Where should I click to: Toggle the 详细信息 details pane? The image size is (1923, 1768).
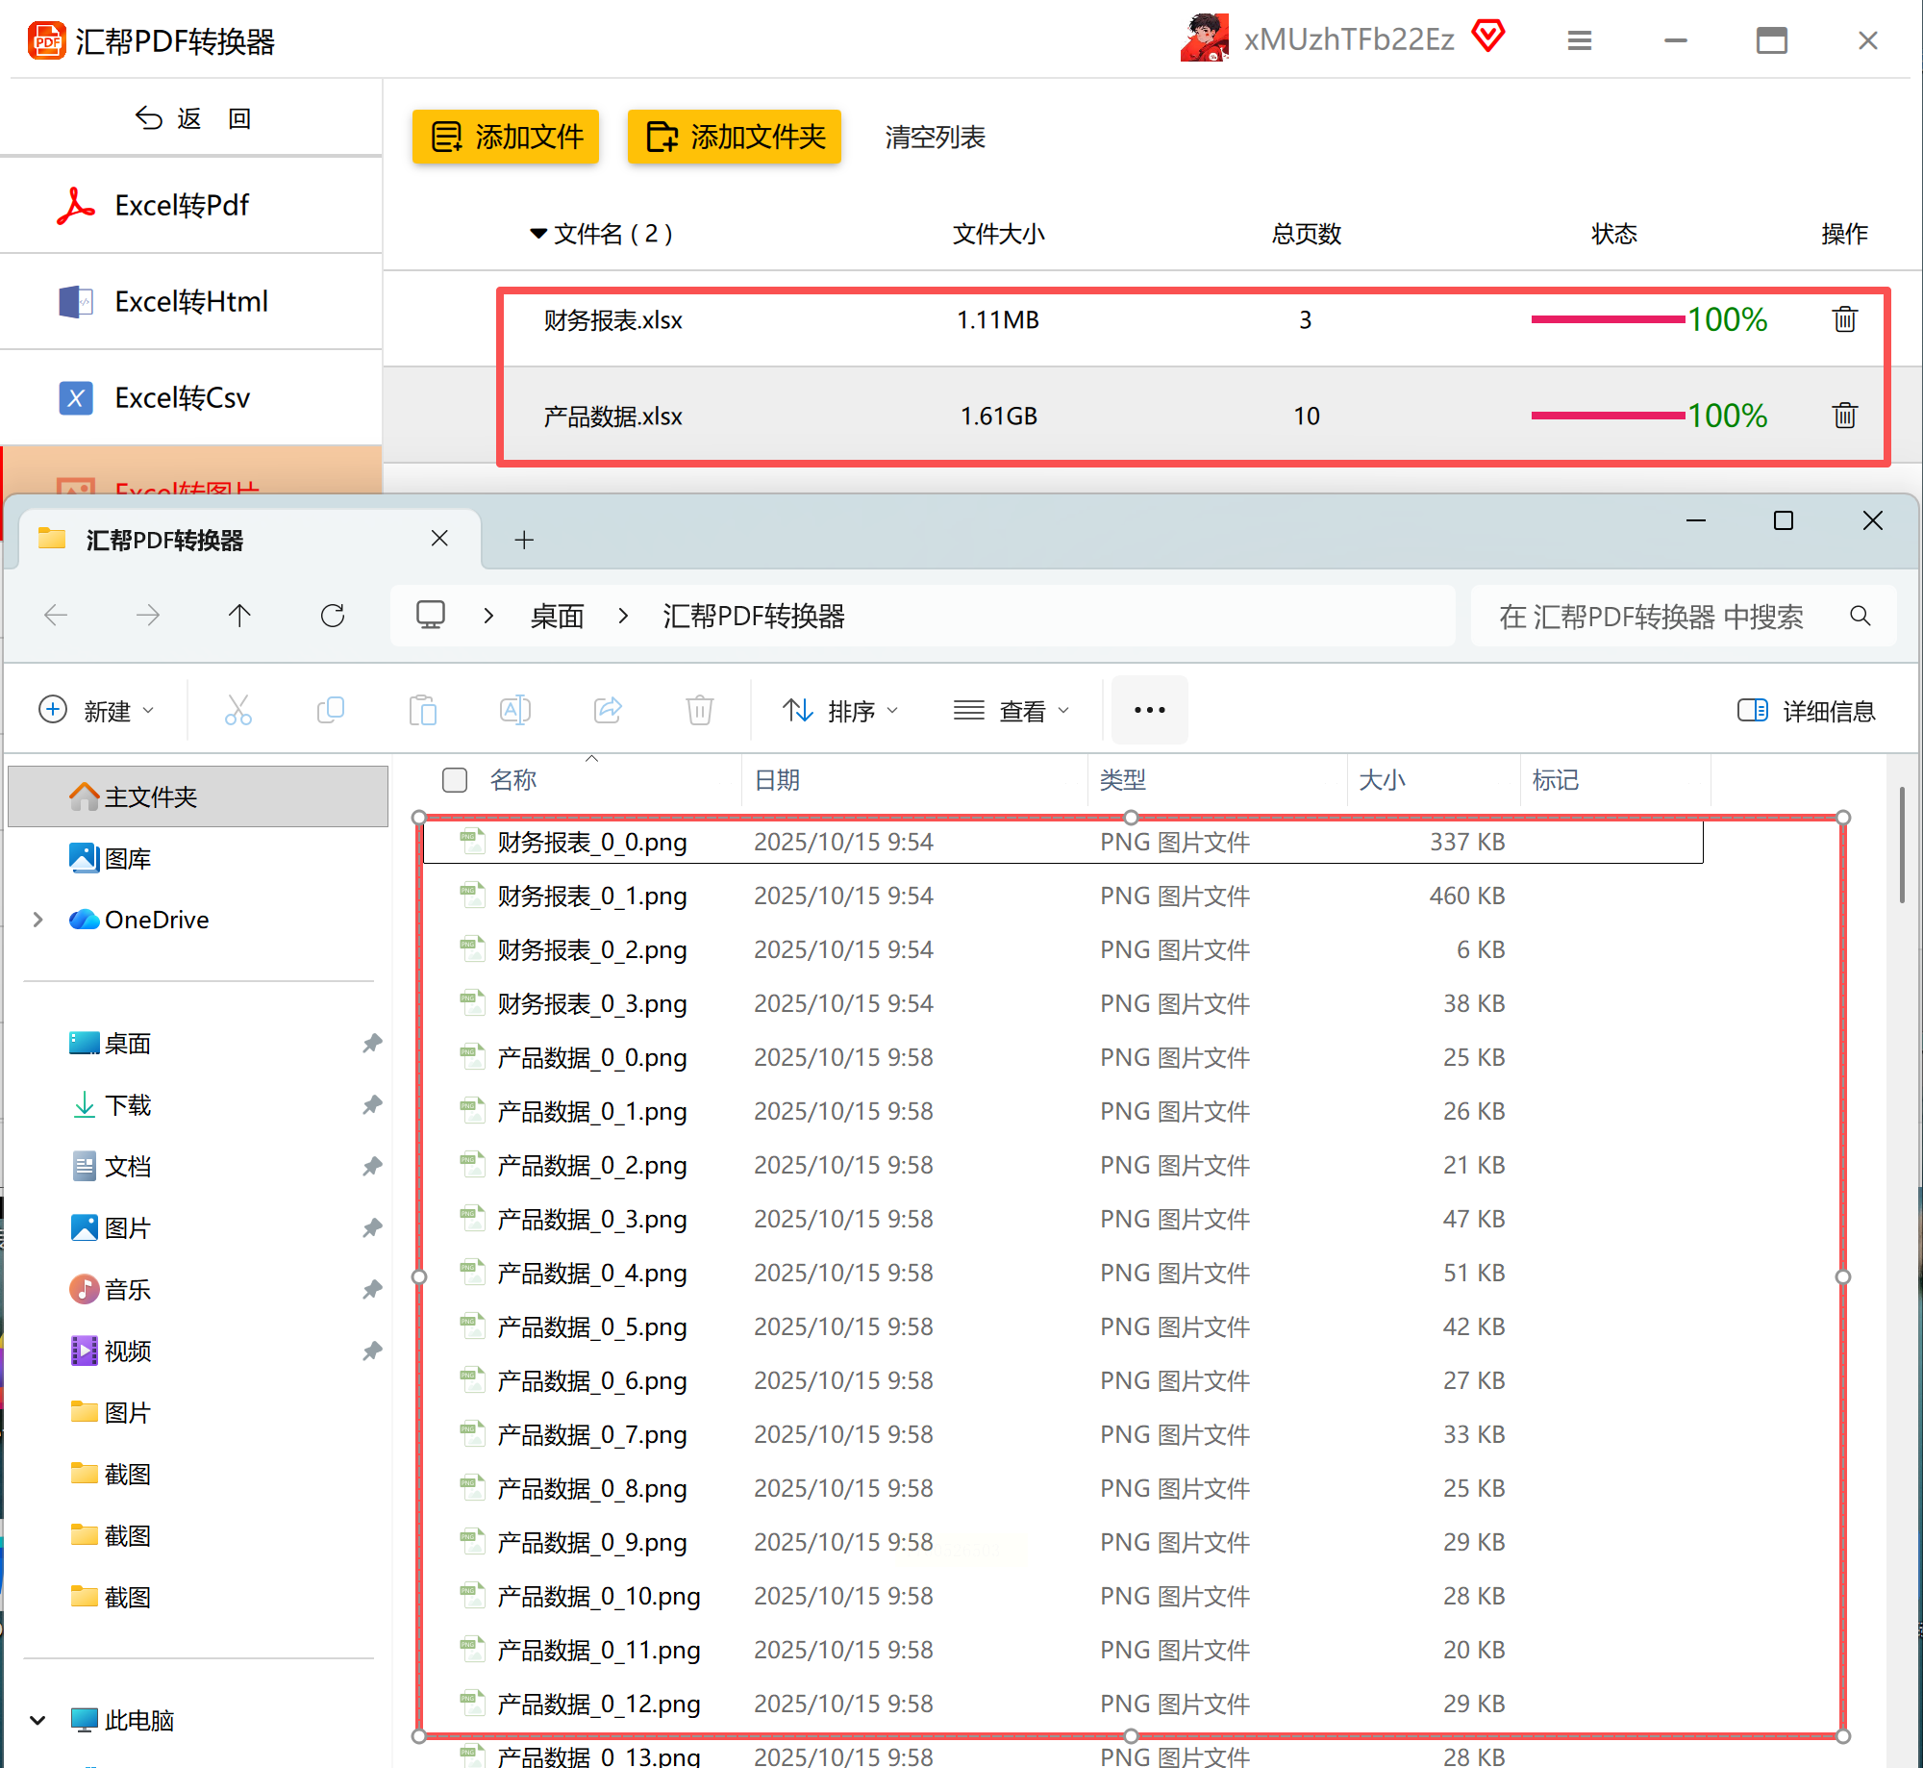(x=1806, y=711)
